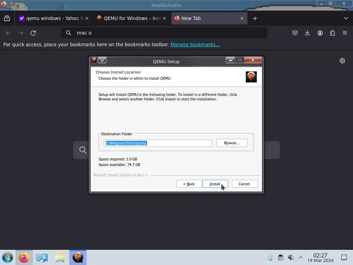Click the search magnifier in the address bar
Image resolution: width=353 pixels, height=265 pixels.
pos(69,33)
